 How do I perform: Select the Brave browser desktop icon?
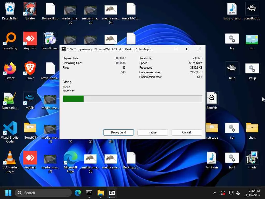(30, 70)
